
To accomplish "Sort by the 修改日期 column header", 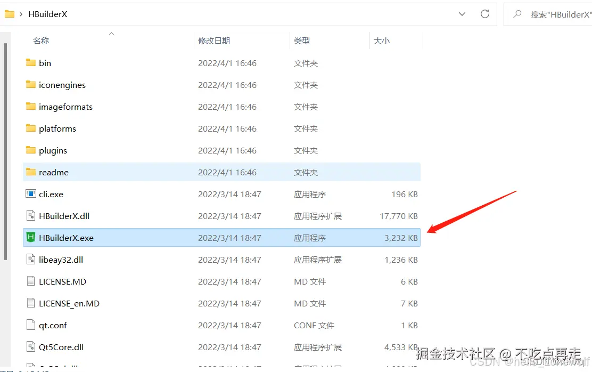I will click(214, 41).
